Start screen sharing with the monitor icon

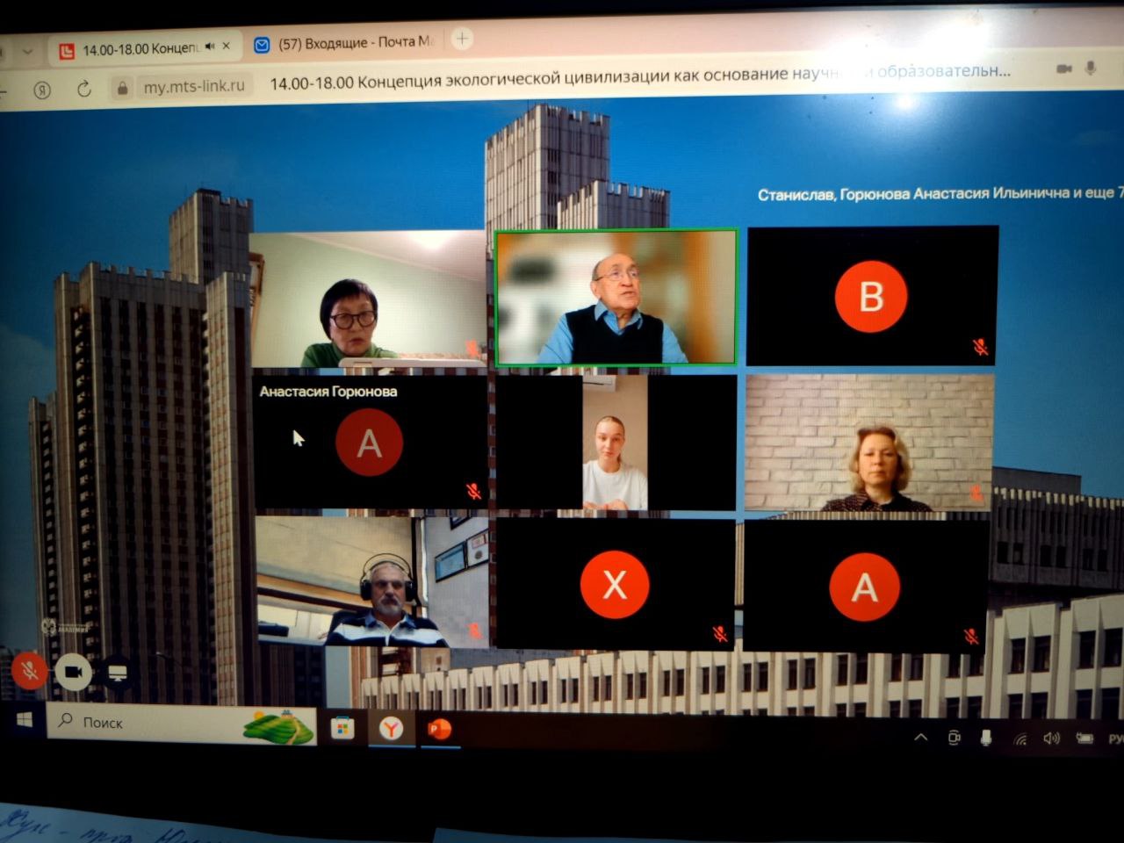(x=118, y=674)
